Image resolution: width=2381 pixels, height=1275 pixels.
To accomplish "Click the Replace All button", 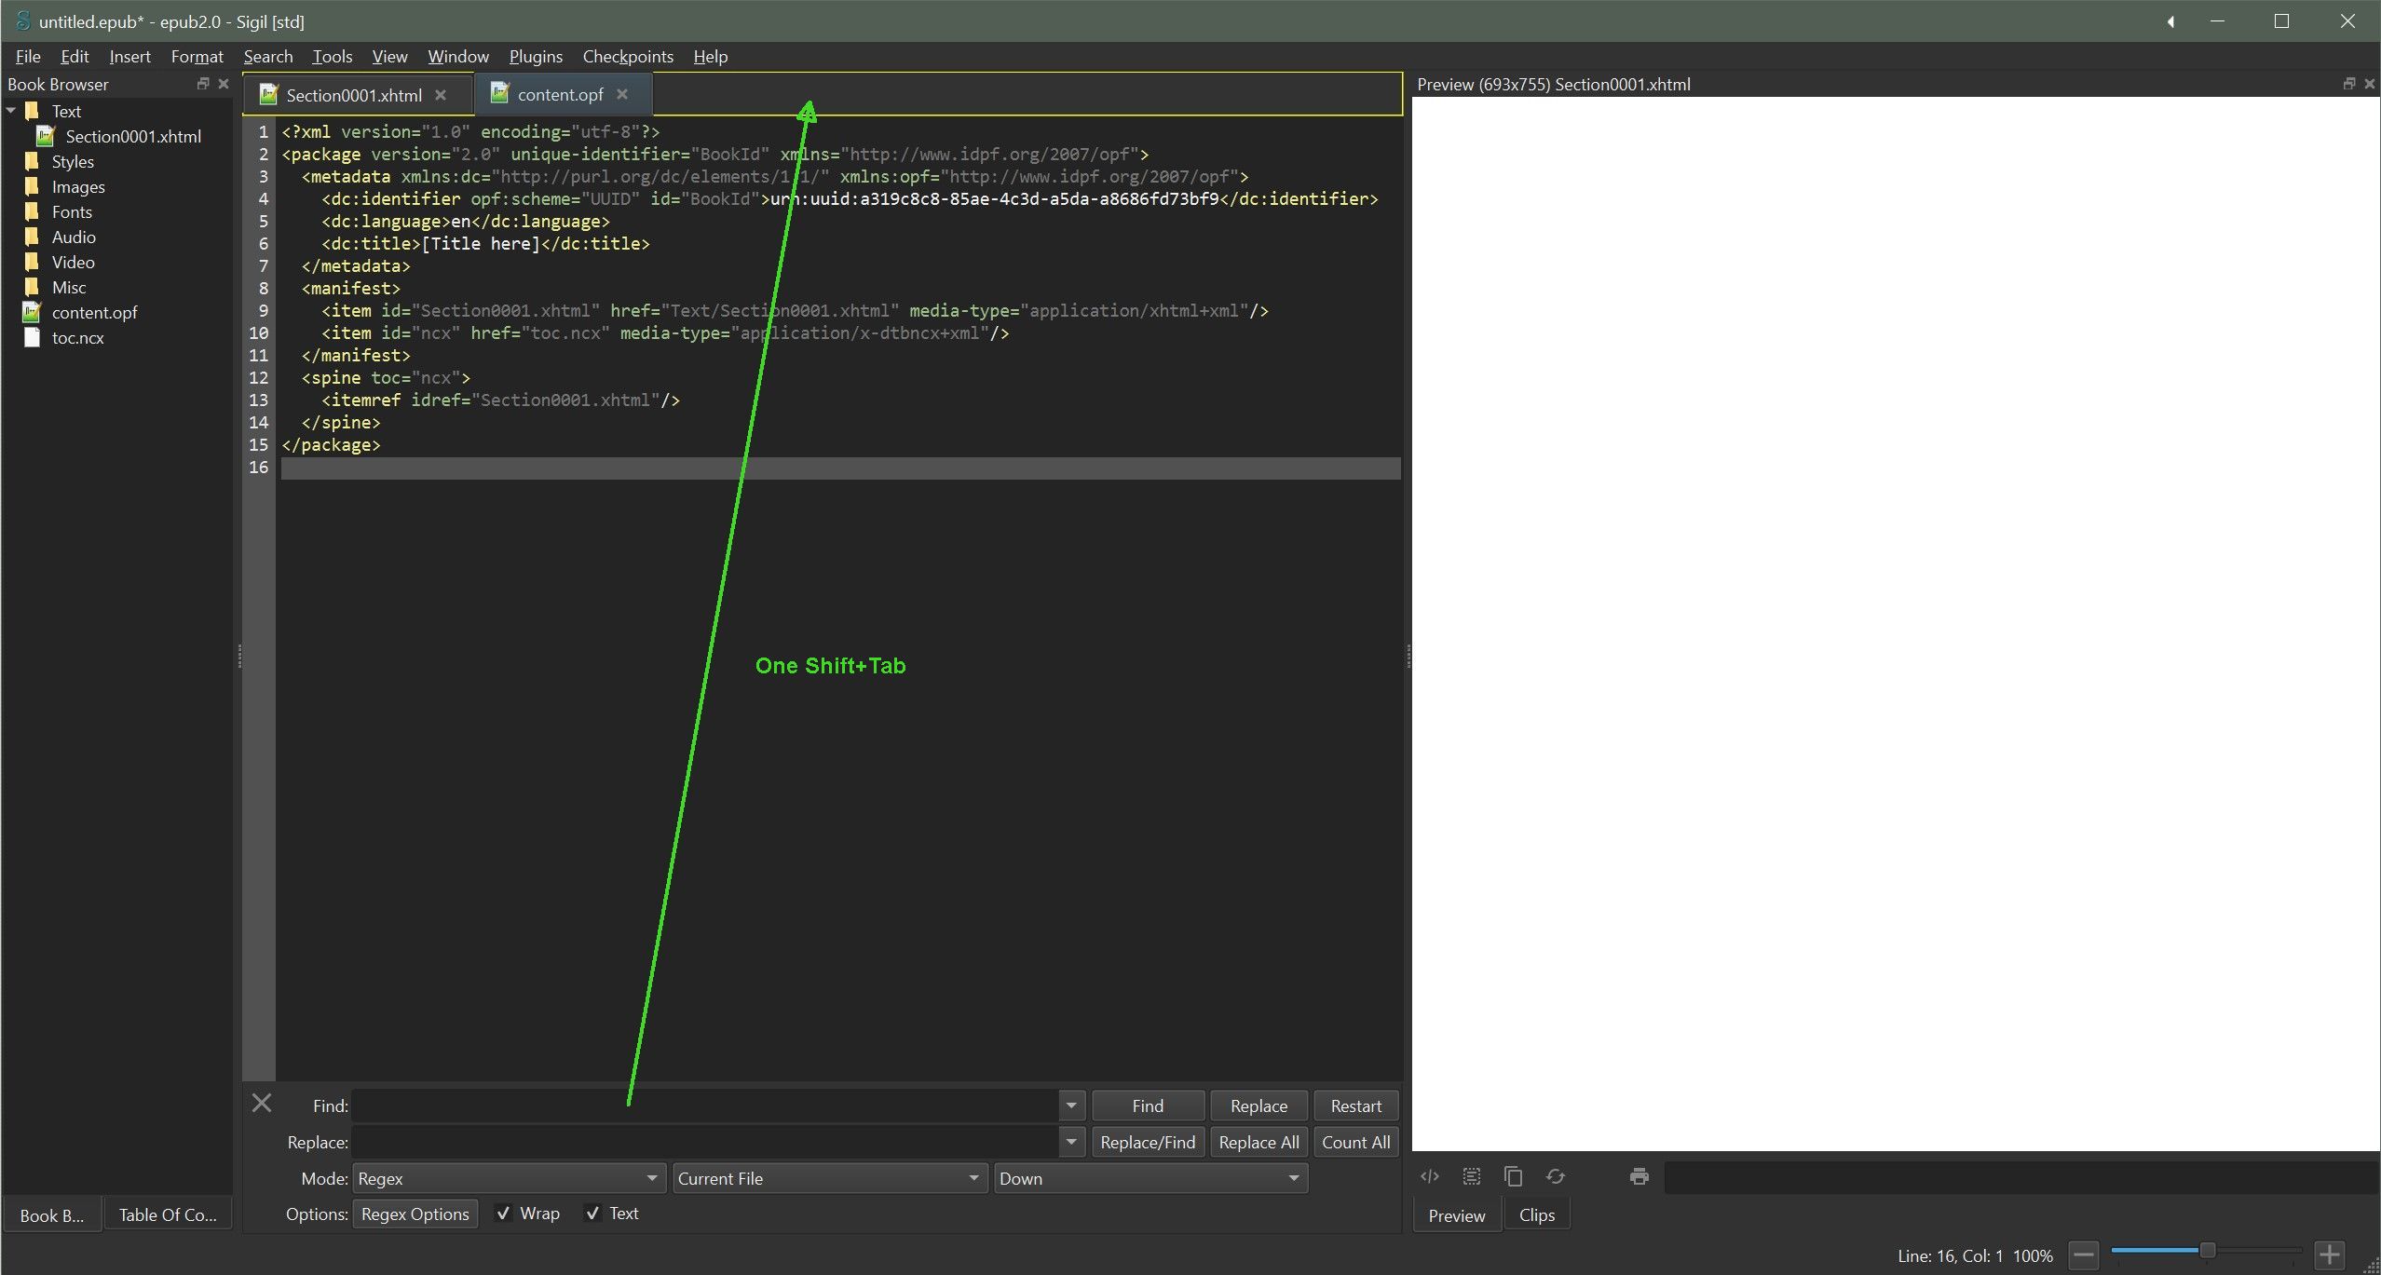I will [1258, 1142].
